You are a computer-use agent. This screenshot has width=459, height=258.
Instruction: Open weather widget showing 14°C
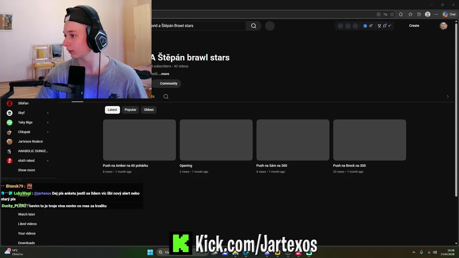click(14, 252)
